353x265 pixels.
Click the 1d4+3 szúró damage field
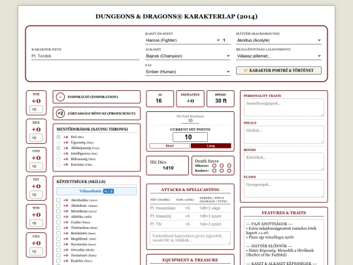click(215, 224)
